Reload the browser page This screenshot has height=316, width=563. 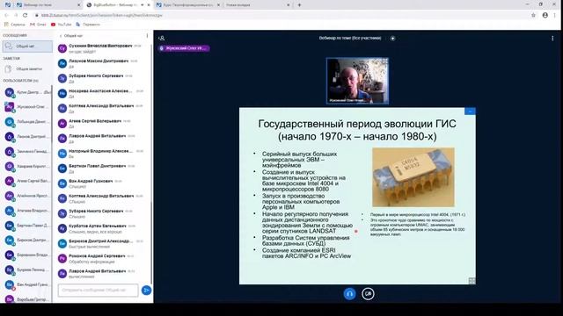(25, 15)
